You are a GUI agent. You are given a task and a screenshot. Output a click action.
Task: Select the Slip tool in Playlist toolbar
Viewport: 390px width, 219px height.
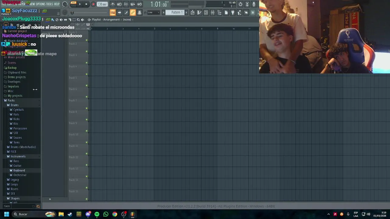(65, 19)
